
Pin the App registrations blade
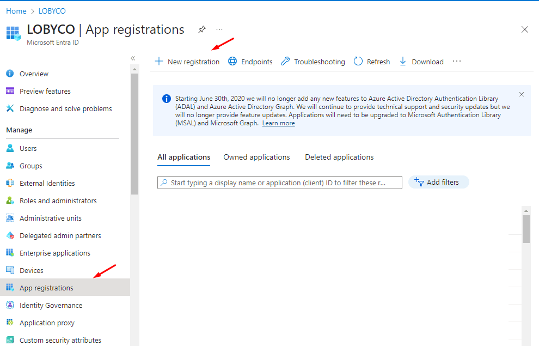(202, 29)
